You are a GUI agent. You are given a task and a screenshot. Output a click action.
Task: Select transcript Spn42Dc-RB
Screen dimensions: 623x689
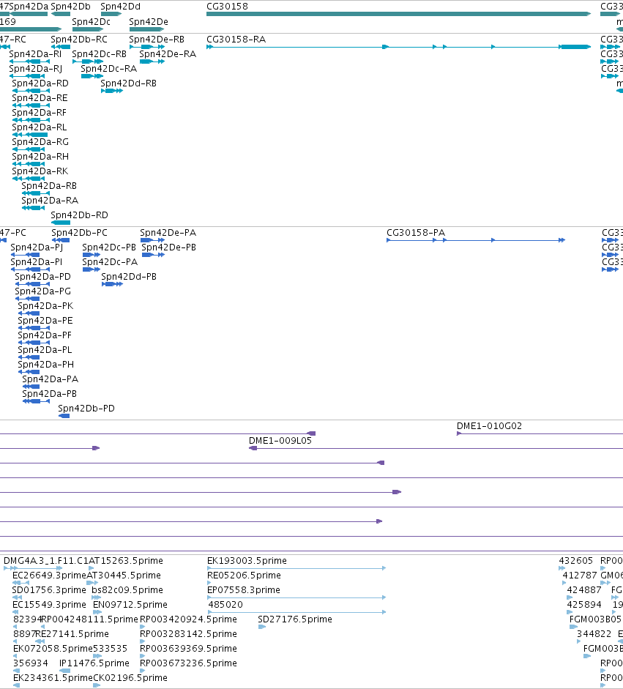pos(100,53)
